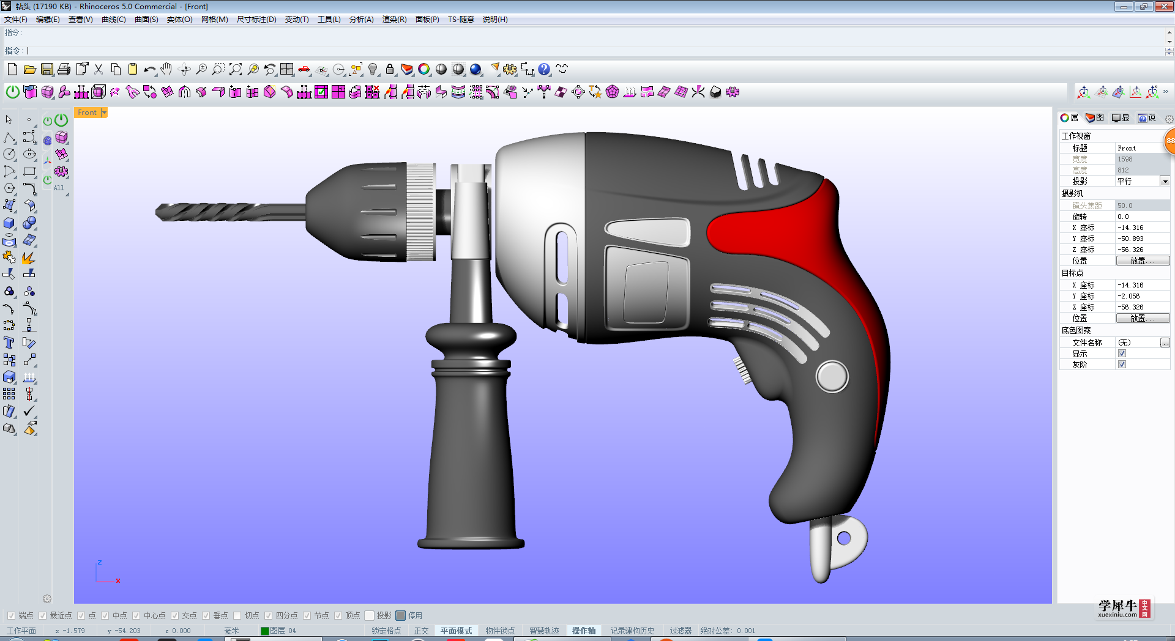The height and width of the screenshot is (641, 1175).
Task: Toggle the 灰阶 checkbox in properties panel
Action: click(1122, 365)
